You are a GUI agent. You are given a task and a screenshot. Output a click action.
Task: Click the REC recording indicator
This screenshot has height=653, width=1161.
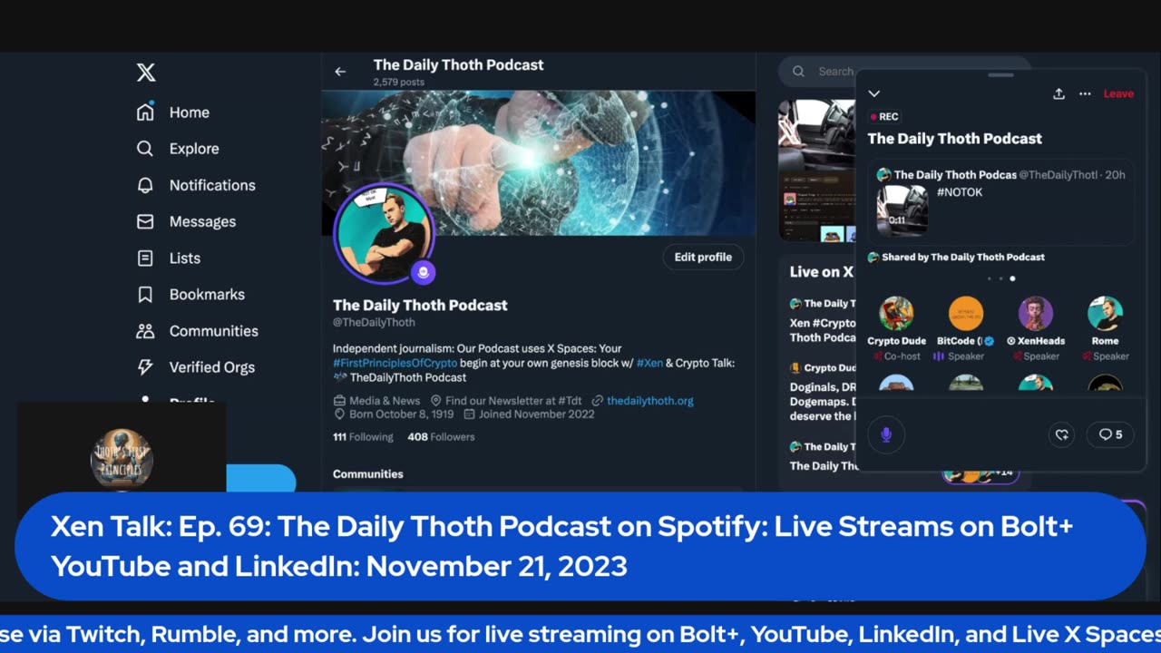883,117
